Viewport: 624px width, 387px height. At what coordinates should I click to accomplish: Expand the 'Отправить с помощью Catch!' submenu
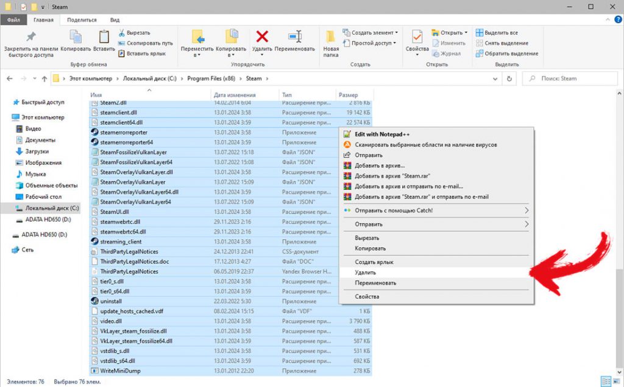pyautogui.click(x=526, y=210)
